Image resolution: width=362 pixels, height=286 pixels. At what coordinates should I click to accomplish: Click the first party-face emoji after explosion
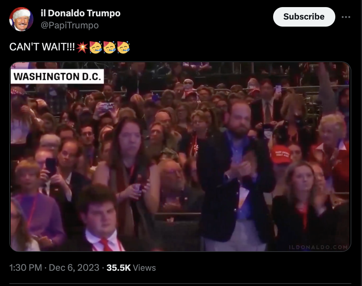pyautogui.click(x=96, y=47)
